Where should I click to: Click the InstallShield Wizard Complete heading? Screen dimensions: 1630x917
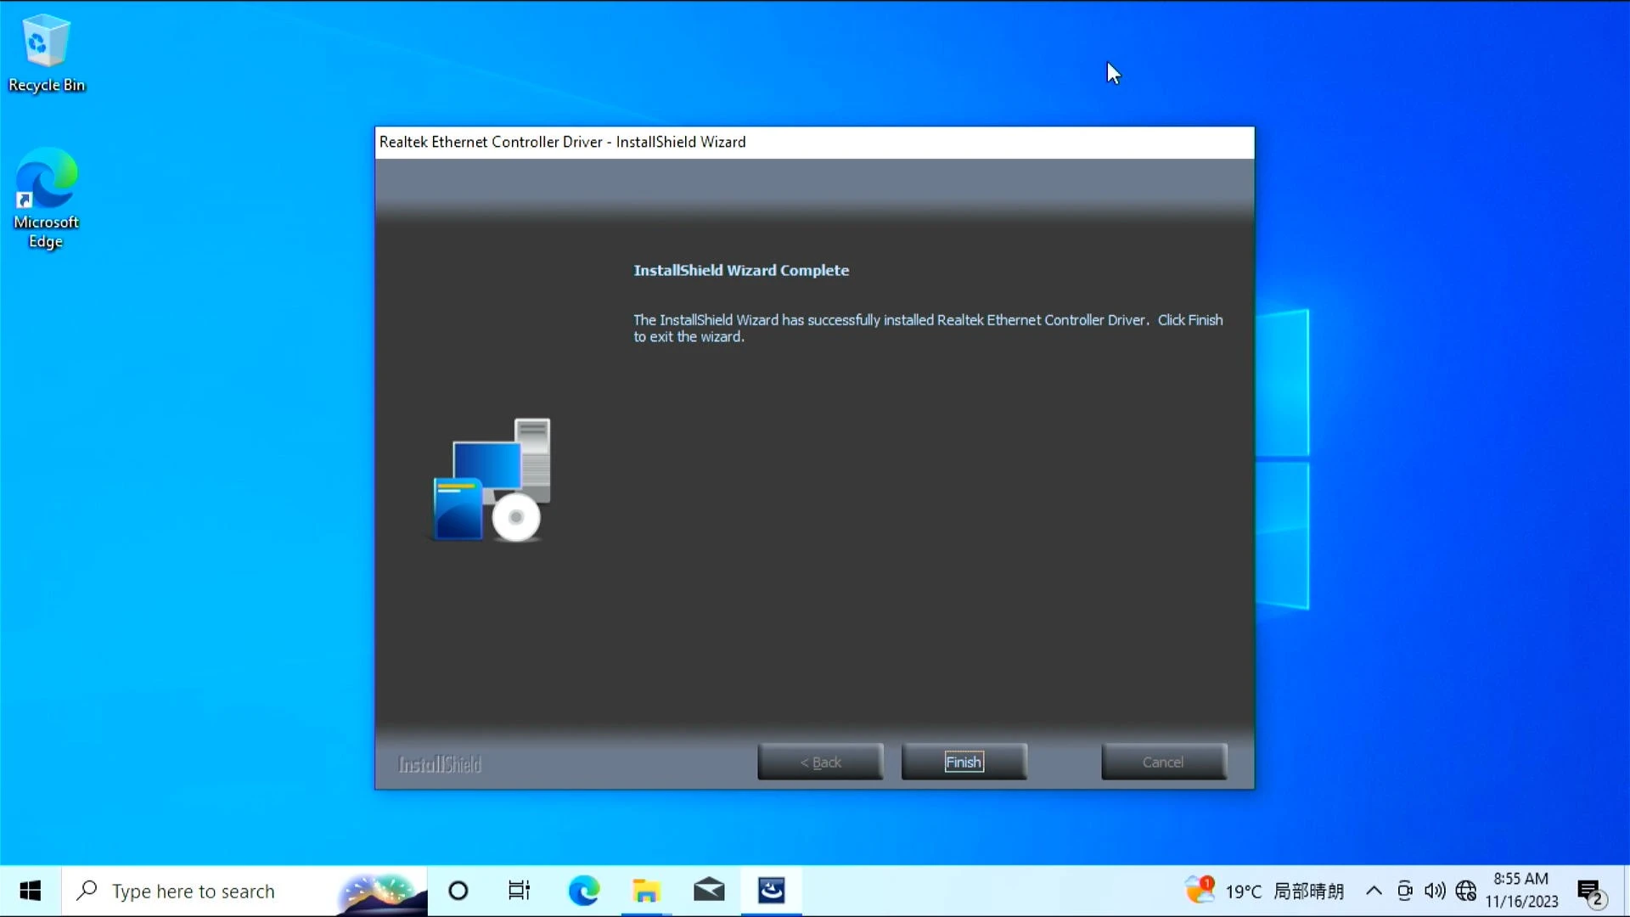tap(741, 270)
